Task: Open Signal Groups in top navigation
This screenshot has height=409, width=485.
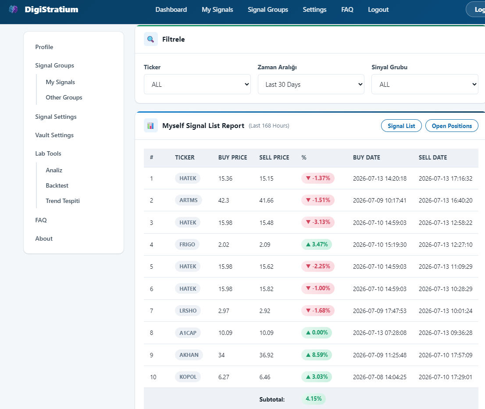Action: click(268, 10)
